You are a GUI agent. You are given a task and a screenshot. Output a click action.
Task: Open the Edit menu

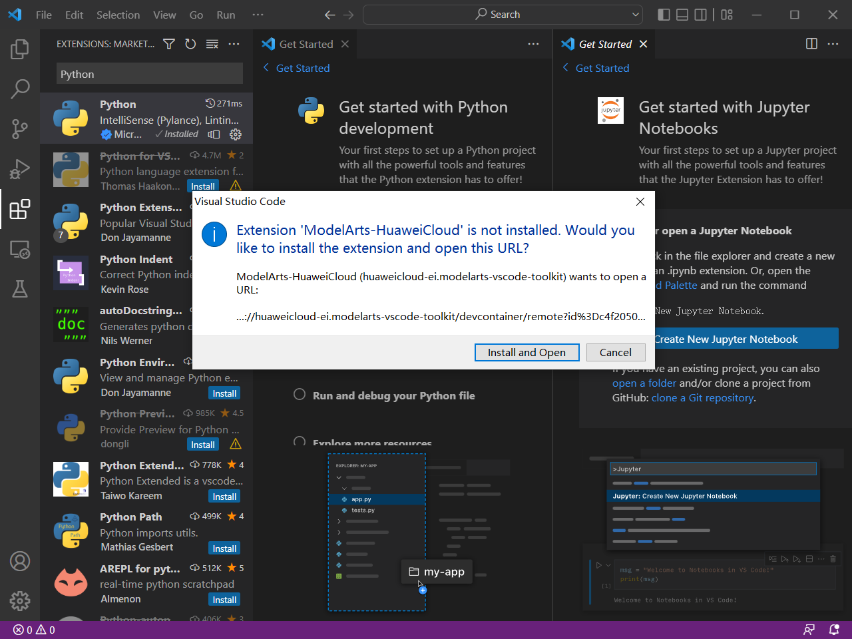(75, 15)
